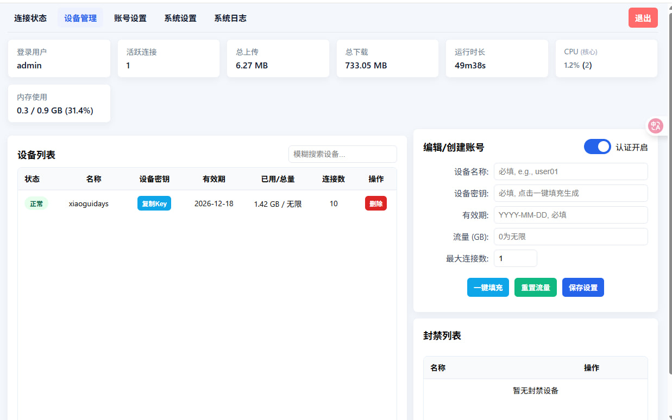The width and height of the screenshot is (672, 420).
Task: Click the red 退出 logout button
Action: point(643,18)
